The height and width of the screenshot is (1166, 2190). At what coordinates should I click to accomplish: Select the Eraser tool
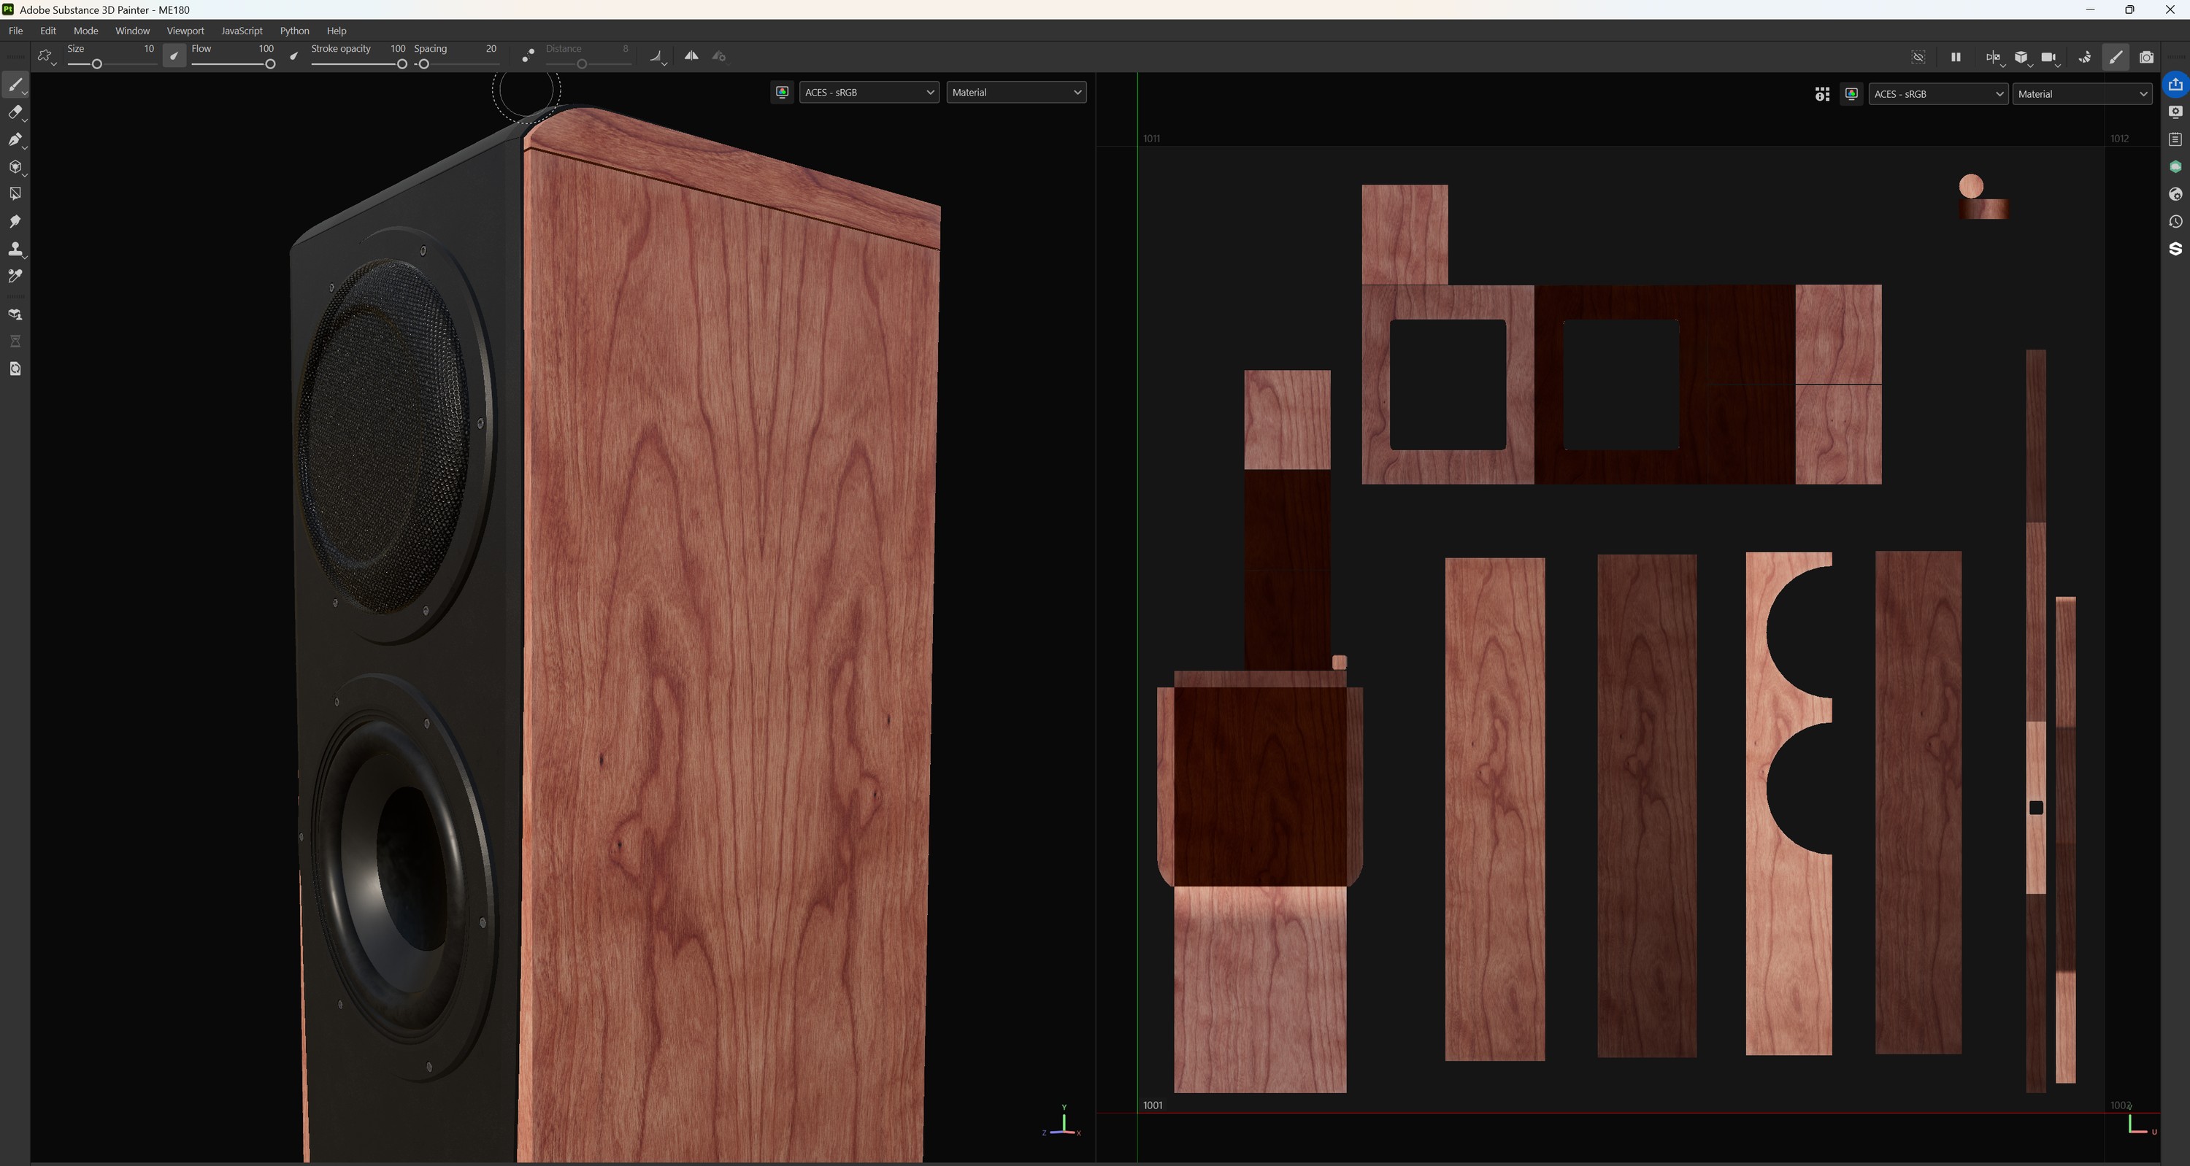pyautogui.click(x=15, y=112)
